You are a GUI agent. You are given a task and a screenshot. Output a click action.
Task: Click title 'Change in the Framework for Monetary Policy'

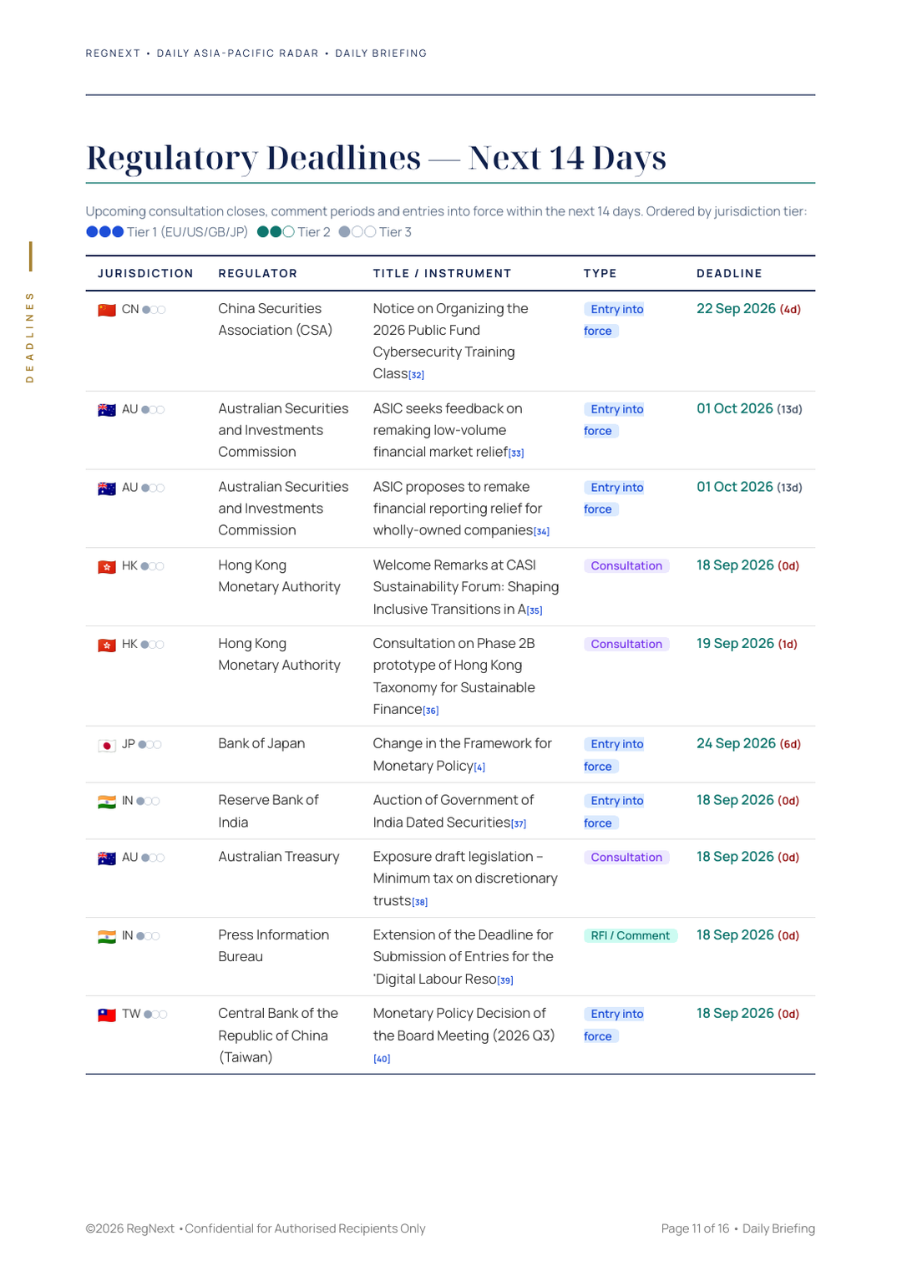click(463, 755)
